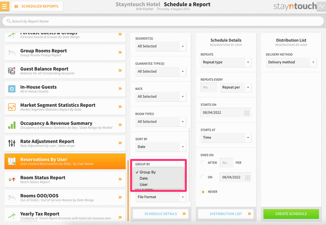326x225 pixels.
Task: Expand the Rate dropdown
Action: (161, 96)
